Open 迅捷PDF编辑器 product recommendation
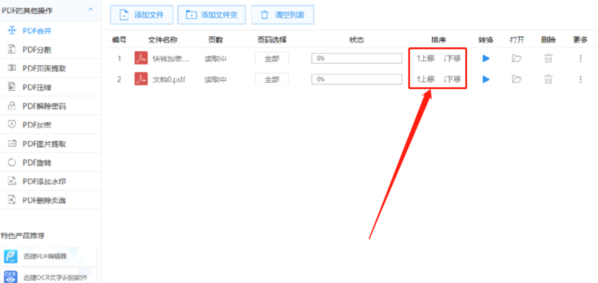The width and height of the screenshot is (598, 283). pos(49,256)
